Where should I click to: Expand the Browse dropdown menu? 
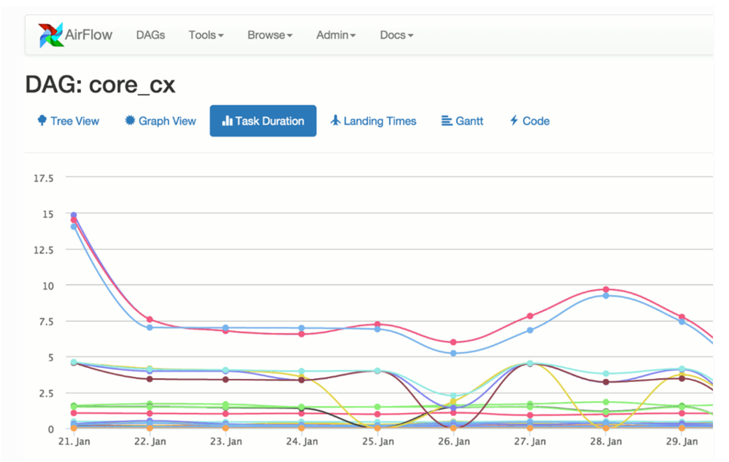click(x=270, y=35)
